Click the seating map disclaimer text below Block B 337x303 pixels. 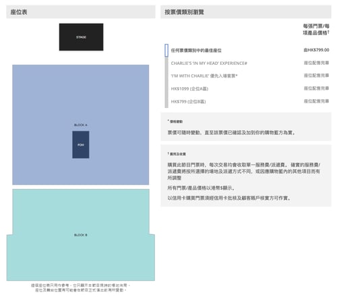(x=80, y=287)
